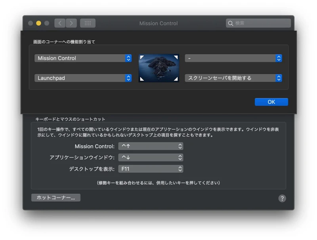Click the Mission Control window title bar text
The width and height of the screenshot is (317, 240).
[158, 23]
